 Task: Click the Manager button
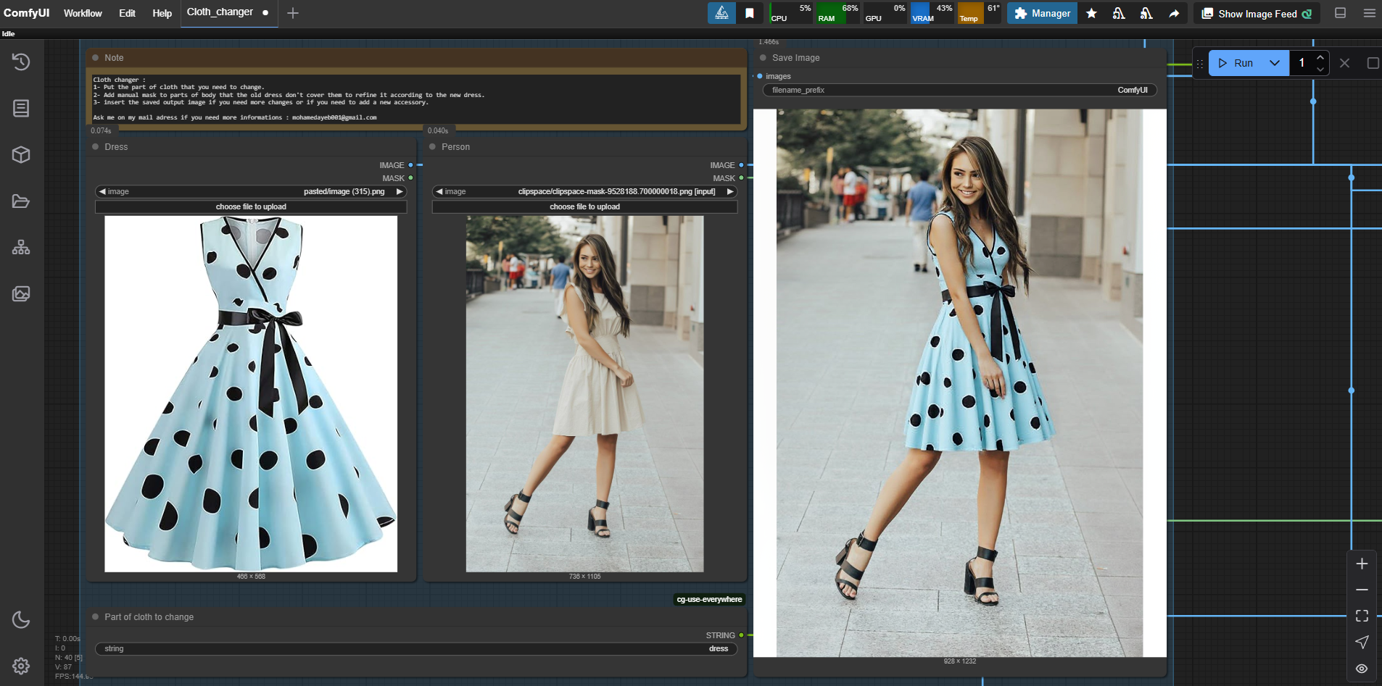[1042, 13]
